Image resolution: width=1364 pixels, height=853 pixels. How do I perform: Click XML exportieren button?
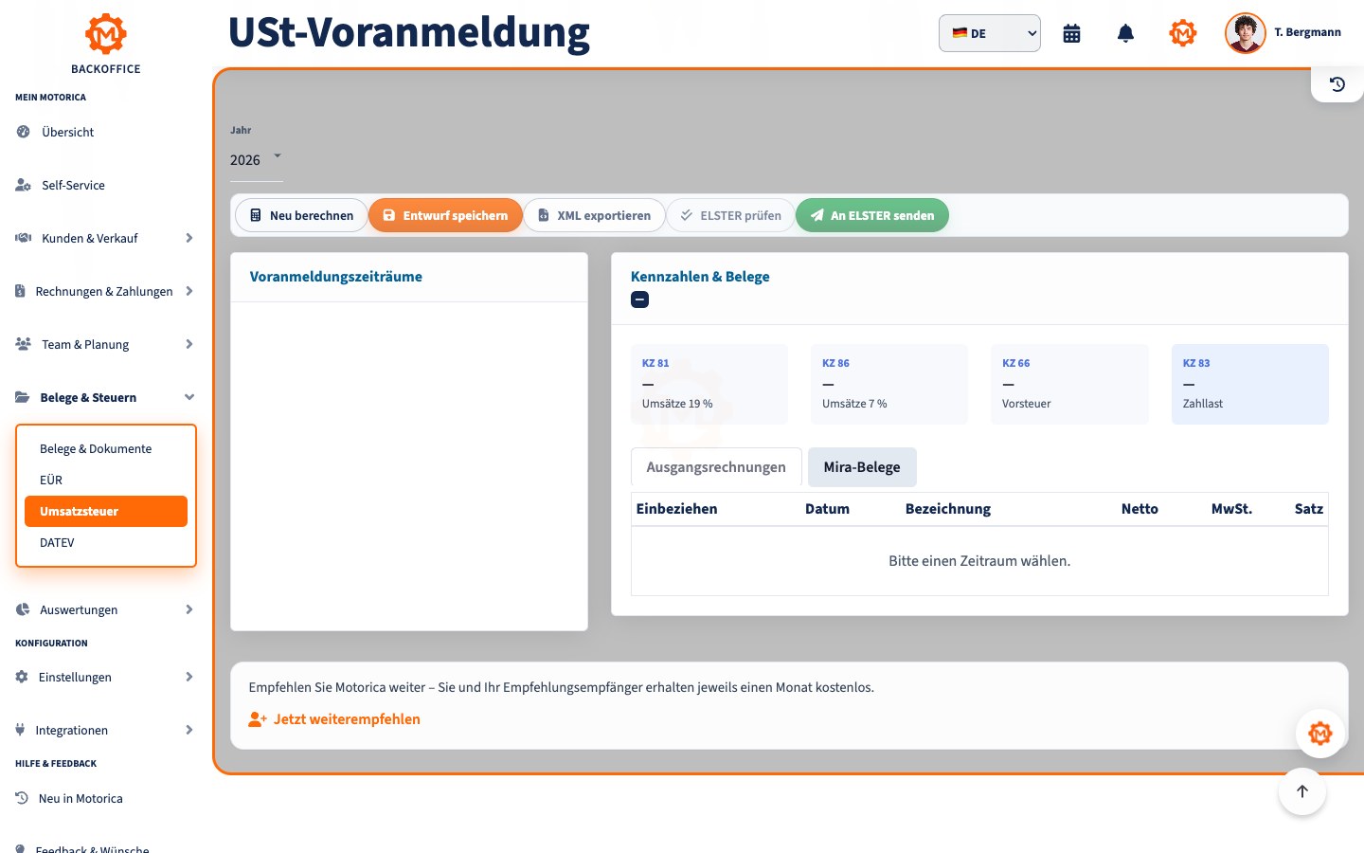pyautogui.click(x=594, y=215)
